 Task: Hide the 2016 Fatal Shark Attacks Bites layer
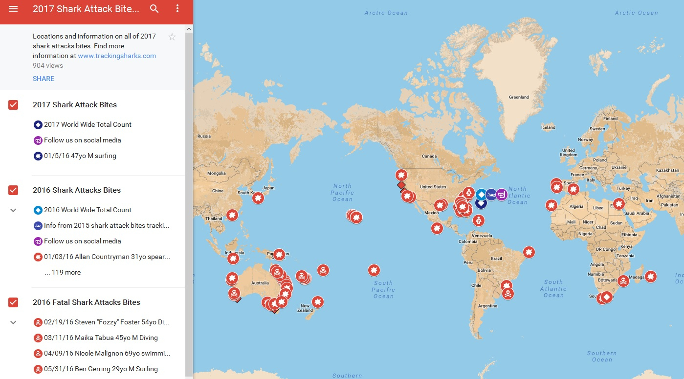[13, 302]
